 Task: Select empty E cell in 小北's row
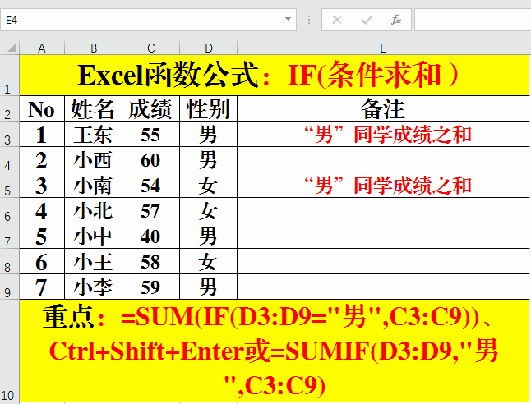point(383,210)
